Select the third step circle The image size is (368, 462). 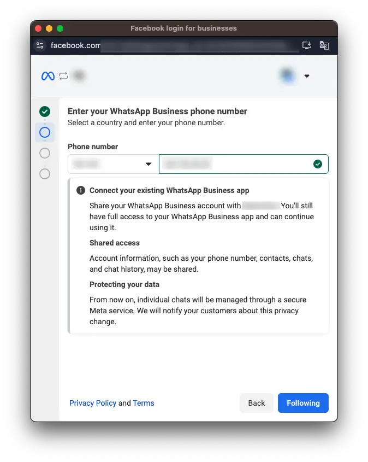45,153
